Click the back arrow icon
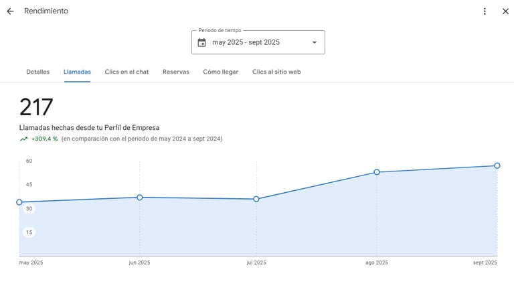This screenshot has height=288, width=514. [10, 11]
